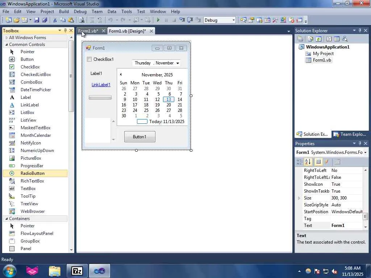Toggle auto-hide pin on Properties panel

coord(360,143)
